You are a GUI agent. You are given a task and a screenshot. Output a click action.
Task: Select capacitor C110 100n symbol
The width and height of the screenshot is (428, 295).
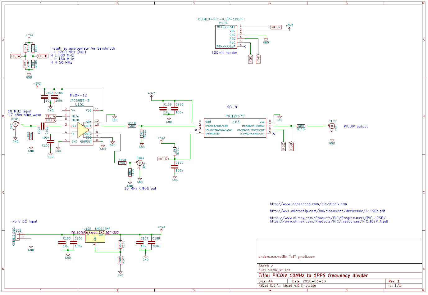175,109
